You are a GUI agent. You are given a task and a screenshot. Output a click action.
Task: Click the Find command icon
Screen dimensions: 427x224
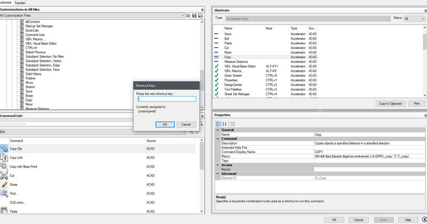5,193
